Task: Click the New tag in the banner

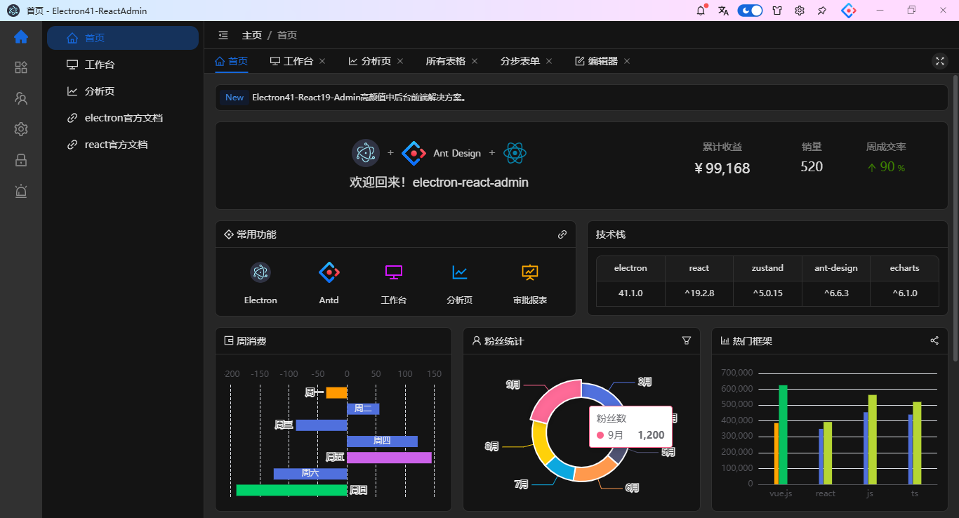Action: coord(234,98)
